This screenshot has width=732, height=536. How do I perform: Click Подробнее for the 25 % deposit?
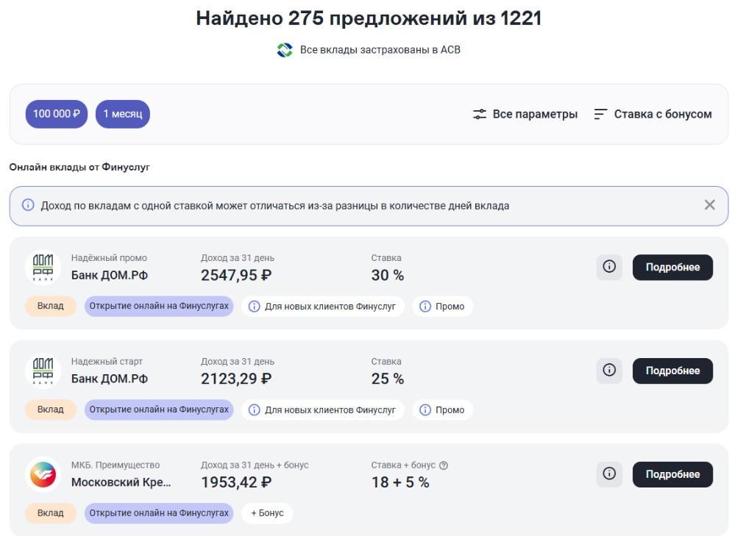pyautogui.click(x=672, y=371)
